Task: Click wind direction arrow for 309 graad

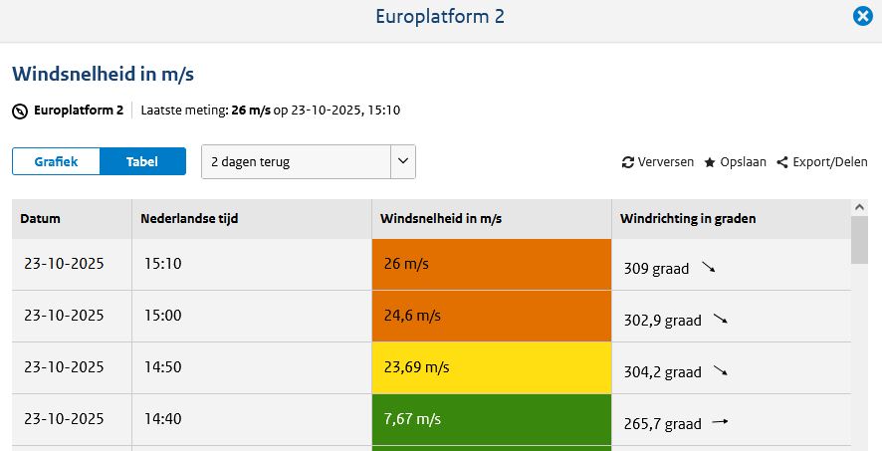Action: pos(709,268)
